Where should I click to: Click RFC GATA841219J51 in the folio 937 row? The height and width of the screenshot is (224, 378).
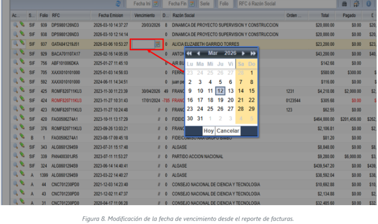pyautogui.click(x=65, y=44)
